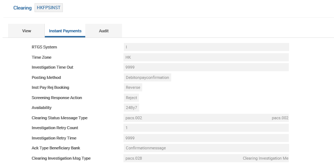Click the Reject screening response action value
Viewport: 334px width, 167px height.
pyautogui.click(x=131, y=98)
